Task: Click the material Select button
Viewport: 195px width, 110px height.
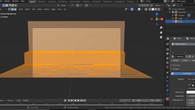Action: (x=185, y=61)
